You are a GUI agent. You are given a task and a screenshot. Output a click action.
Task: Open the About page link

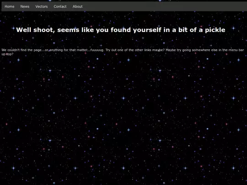tap(77, 6)
